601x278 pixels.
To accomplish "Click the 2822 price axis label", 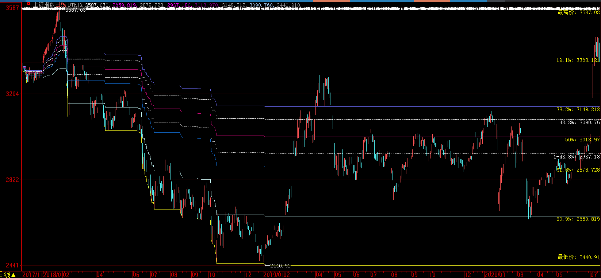I will coord(12,180).
